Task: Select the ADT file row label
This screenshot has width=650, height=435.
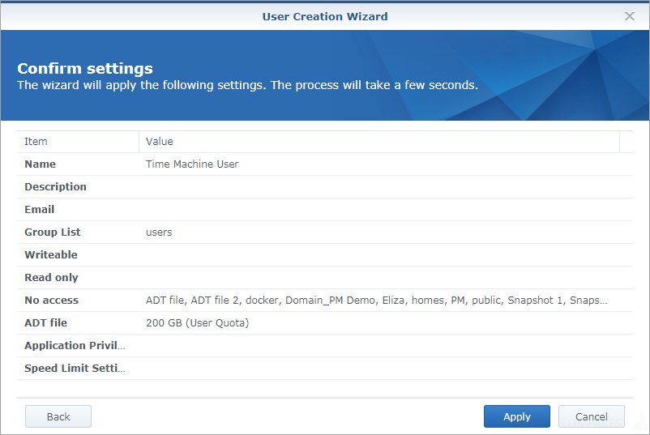Action: click(45, 322)
